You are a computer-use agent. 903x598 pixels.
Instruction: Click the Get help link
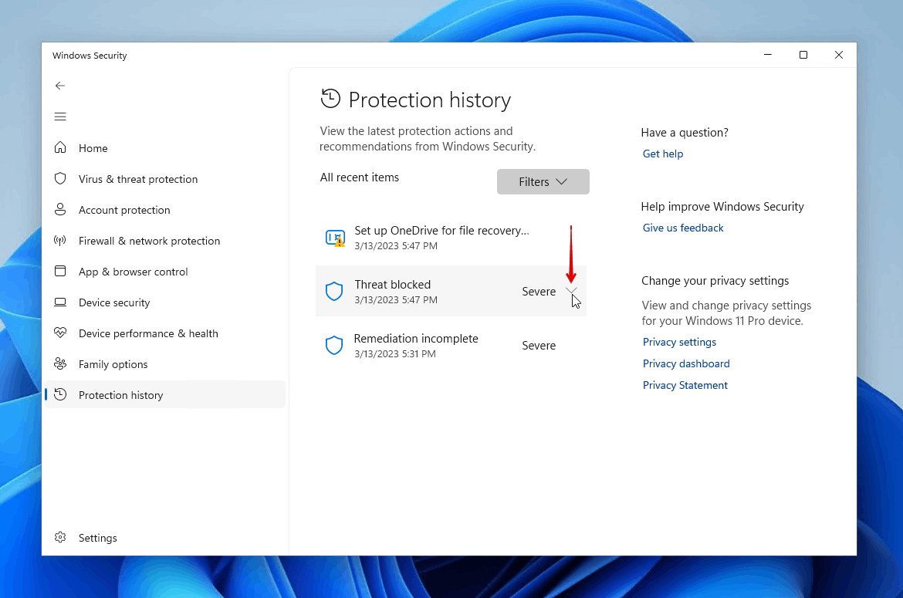(663, 154)
